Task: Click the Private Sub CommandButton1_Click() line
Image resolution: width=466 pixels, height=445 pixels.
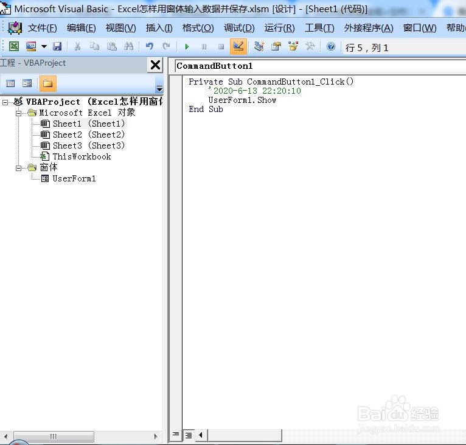Action: [x=271, y=82]
